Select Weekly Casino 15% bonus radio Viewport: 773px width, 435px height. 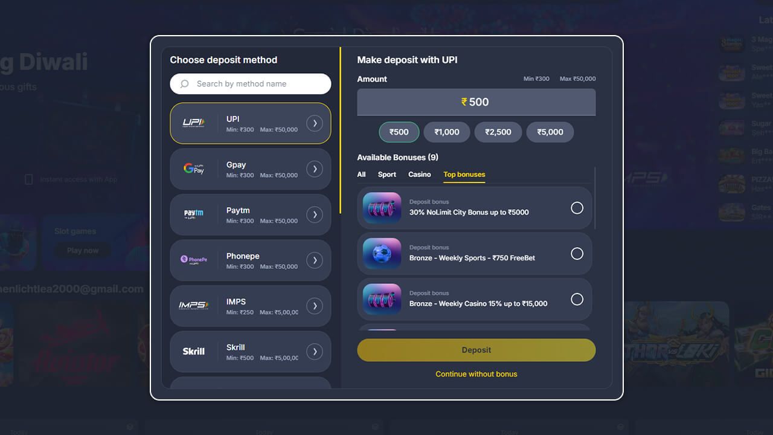[577, 299]
